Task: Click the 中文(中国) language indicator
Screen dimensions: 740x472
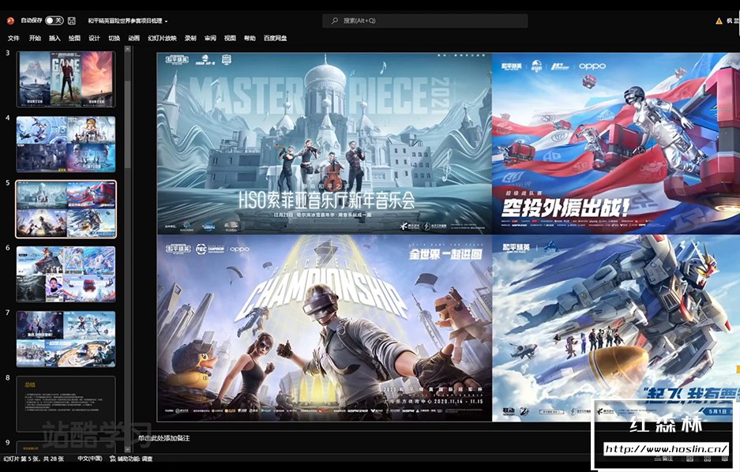Action: point(90,459)
